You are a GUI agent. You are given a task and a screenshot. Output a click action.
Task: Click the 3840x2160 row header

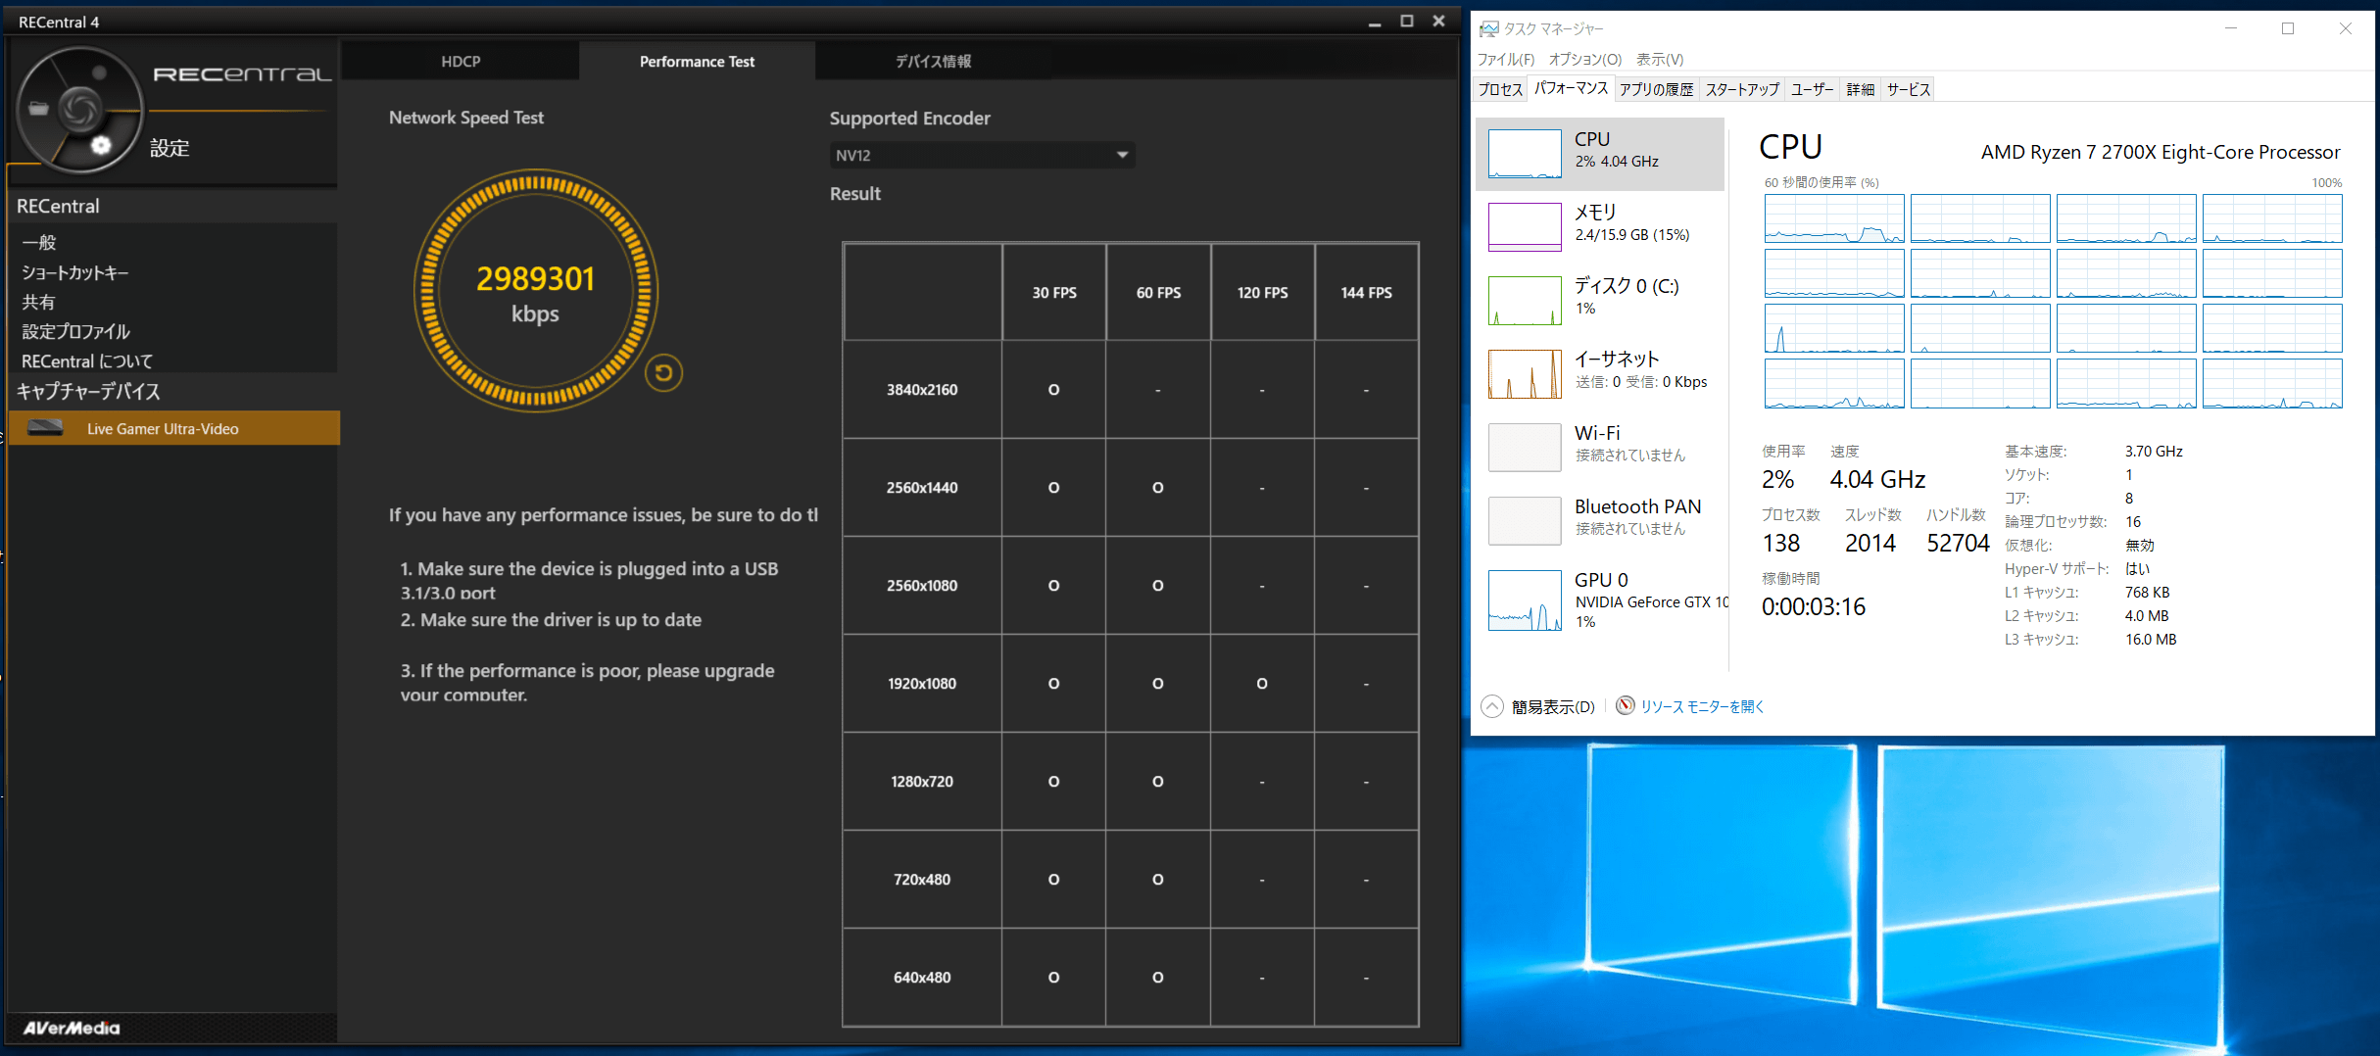922,389
